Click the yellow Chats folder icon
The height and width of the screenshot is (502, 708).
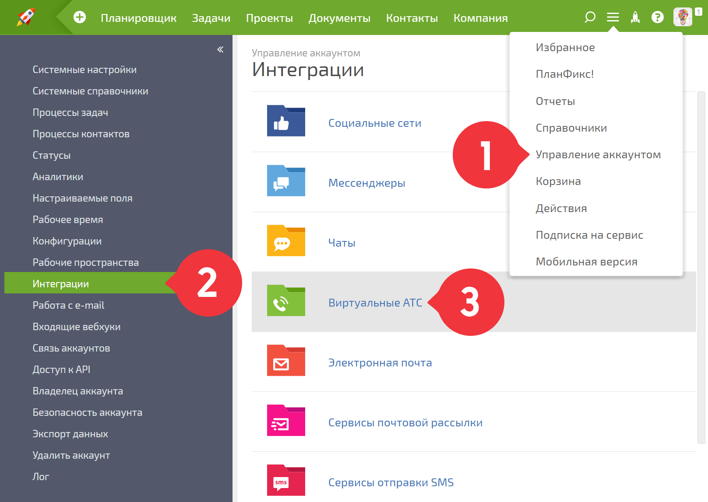pos(286,241)
